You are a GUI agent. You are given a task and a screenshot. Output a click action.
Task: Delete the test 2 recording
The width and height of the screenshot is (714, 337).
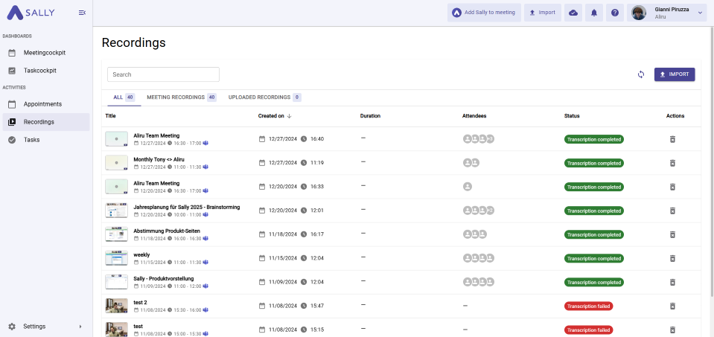point(672,306)
